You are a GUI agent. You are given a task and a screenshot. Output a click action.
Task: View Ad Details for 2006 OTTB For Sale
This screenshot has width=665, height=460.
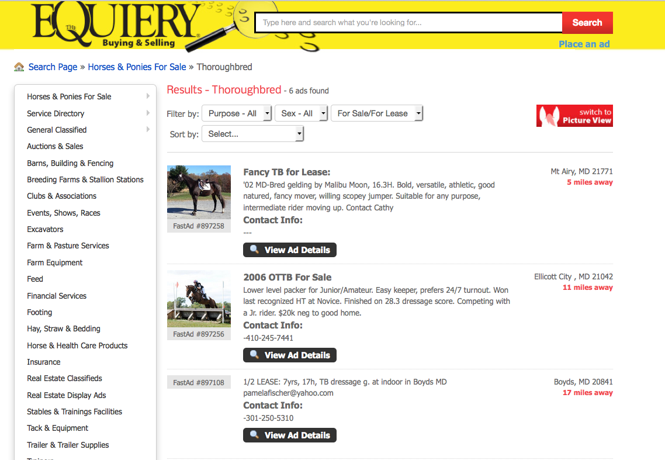[x=290, y=355]
